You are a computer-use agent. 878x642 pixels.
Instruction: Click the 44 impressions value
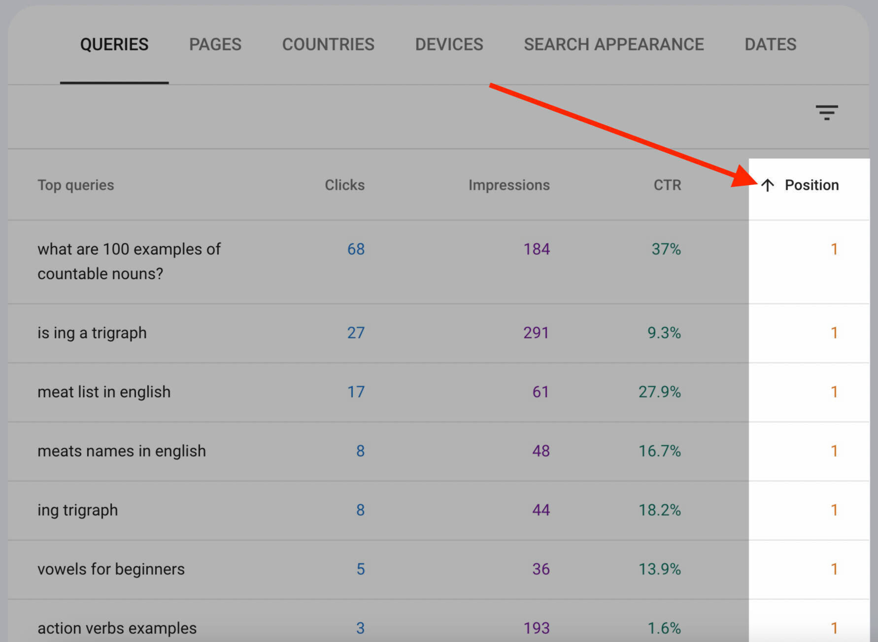(x=541, y=510)
